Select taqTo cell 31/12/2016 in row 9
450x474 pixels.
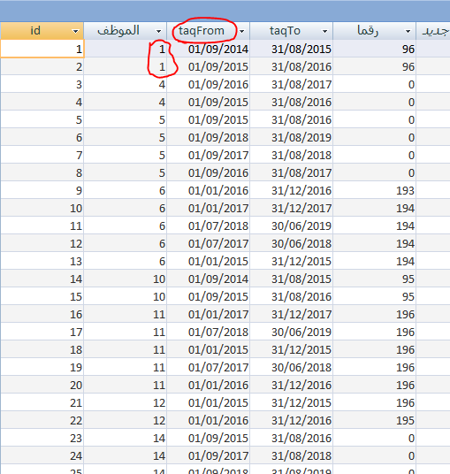[x=292, y=190]
